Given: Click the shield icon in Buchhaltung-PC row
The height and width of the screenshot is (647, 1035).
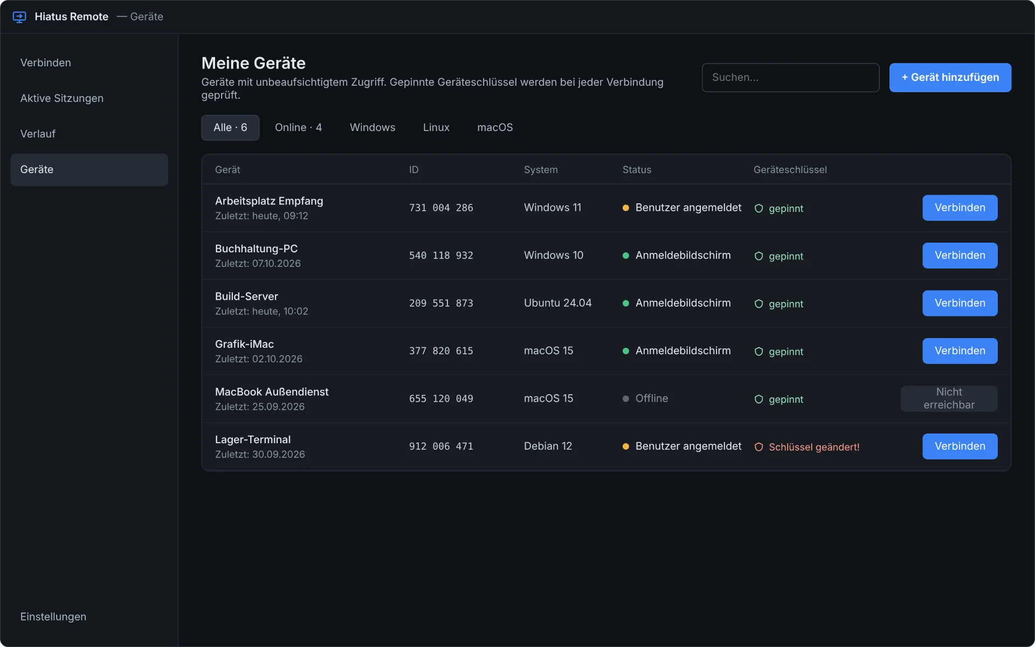Looking at the screenshot, I should (758, 256).
